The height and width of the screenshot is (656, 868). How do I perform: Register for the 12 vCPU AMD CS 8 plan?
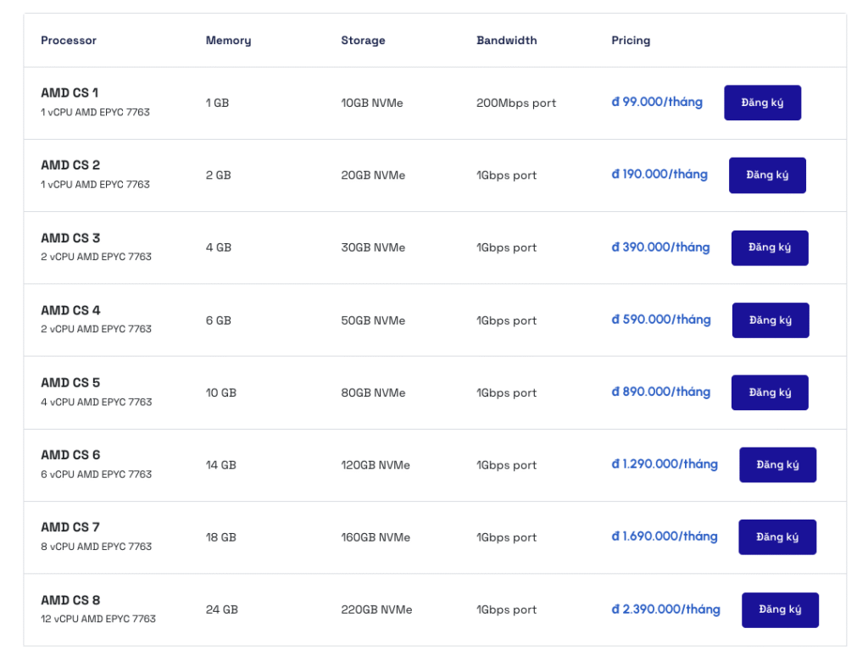click(780, 609)
